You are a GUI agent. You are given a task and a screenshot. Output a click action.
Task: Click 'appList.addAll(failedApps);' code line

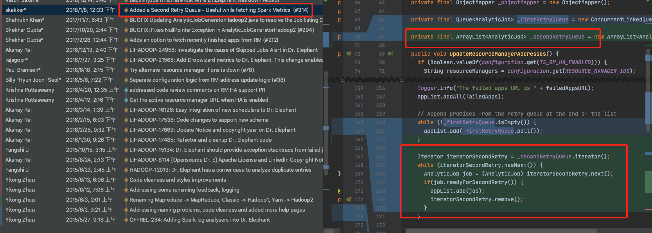pos(461,97)
